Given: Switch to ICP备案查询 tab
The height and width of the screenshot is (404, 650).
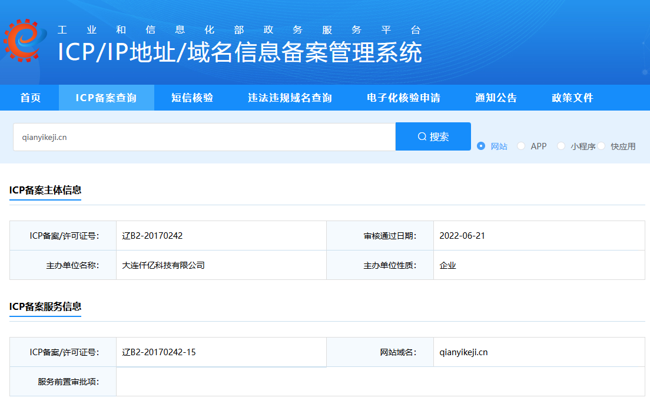Looking at the screenshot, I should click(x=106, y=98).
